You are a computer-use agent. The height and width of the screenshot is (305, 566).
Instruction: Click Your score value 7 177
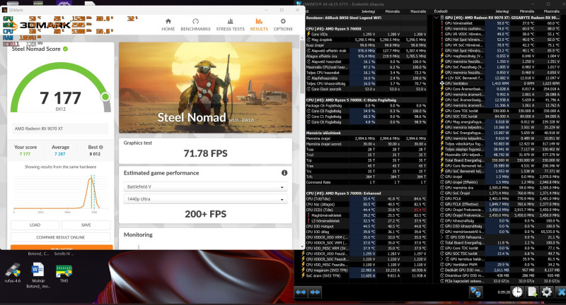25,154
